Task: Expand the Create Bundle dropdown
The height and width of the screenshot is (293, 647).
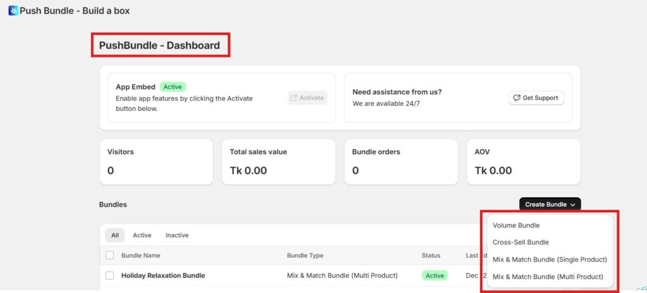Action: click(x=550, y=205)
